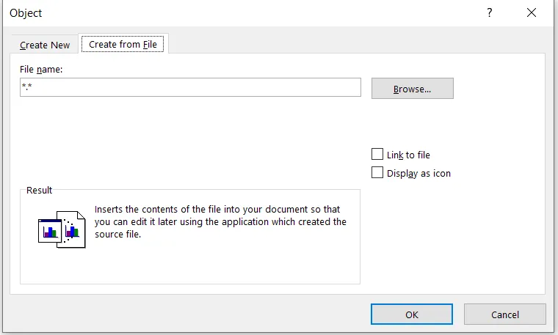
Task: Click the embedded chart window icon in Result
Action: pyautogui.click(x=49, y=229)
